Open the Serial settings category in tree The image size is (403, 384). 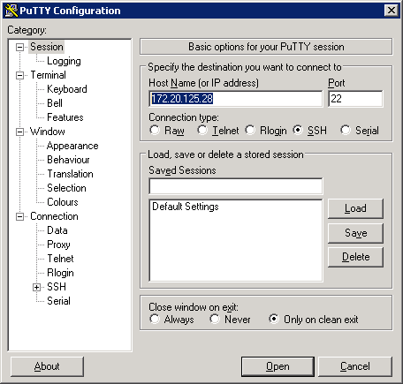click(58, 301)
